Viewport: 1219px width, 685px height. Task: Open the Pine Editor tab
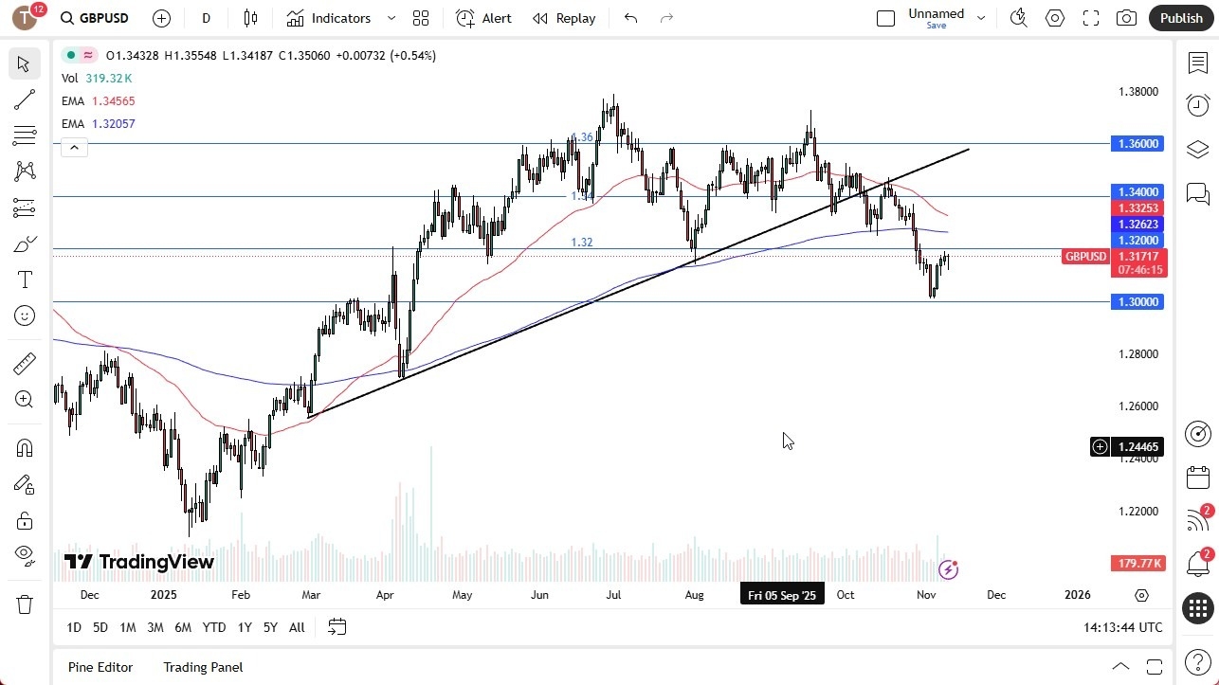100,667
